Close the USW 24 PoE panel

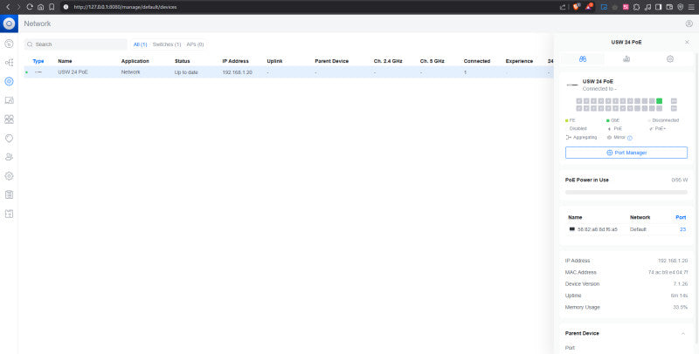(687, 42)
